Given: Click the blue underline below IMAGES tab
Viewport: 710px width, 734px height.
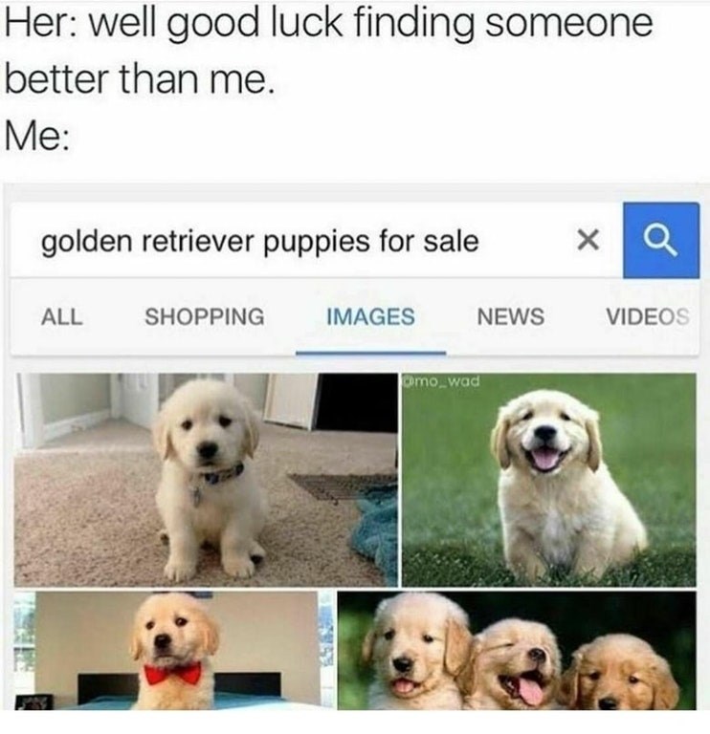Looking at the screenshot, I should point(370,354).
